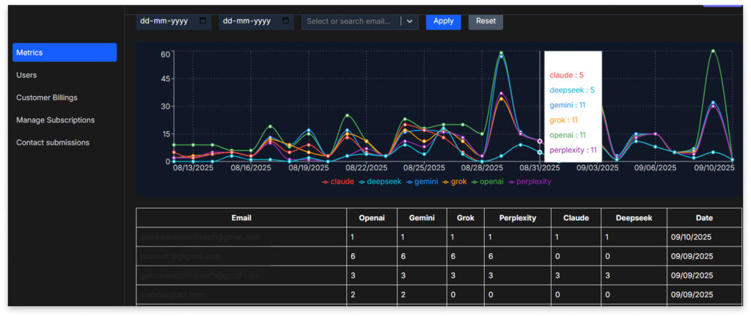Open Contact submissions section
This screenshot has height=317, width=751.
tap(53, 142)
